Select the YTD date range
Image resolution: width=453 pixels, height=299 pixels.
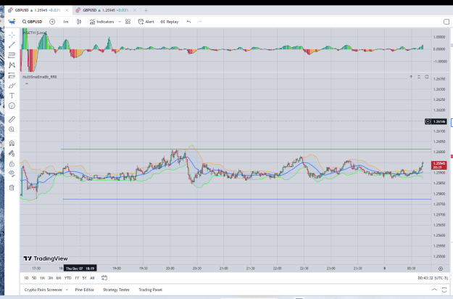67,278
